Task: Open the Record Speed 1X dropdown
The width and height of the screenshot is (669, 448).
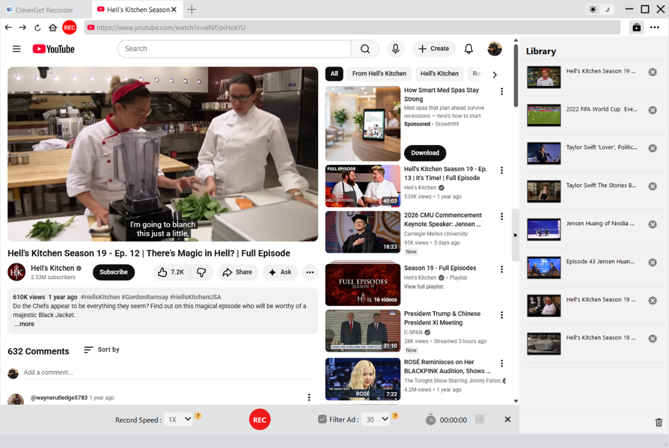Action: click(179, 420)
